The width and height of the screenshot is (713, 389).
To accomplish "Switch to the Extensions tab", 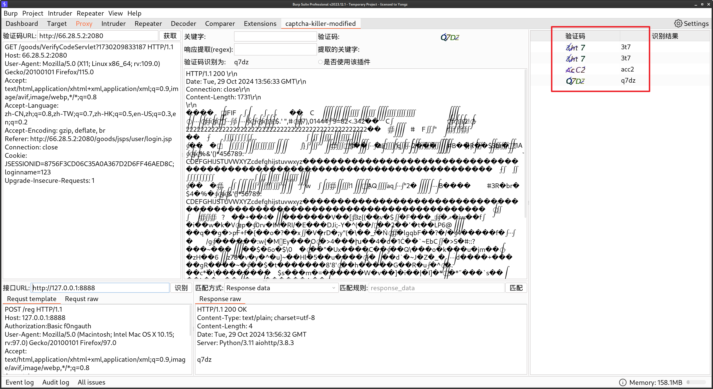I will 260,24.
